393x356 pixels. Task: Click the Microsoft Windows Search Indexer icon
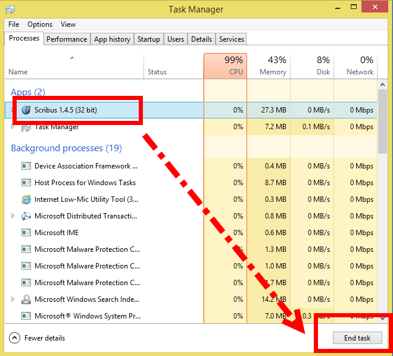(26, 299)
